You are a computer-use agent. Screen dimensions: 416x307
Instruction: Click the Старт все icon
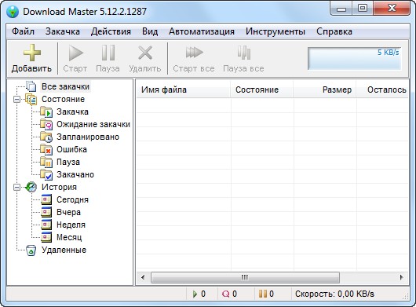click(194, 53)
